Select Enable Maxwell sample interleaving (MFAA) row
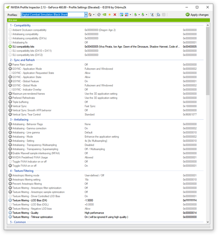218x235 pixels. [x=106, y=153]
